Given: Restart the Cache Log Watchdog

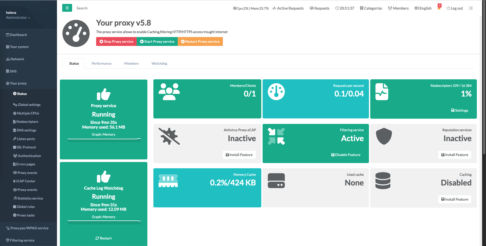Looking at the screenshot, I should click(103, 238).
